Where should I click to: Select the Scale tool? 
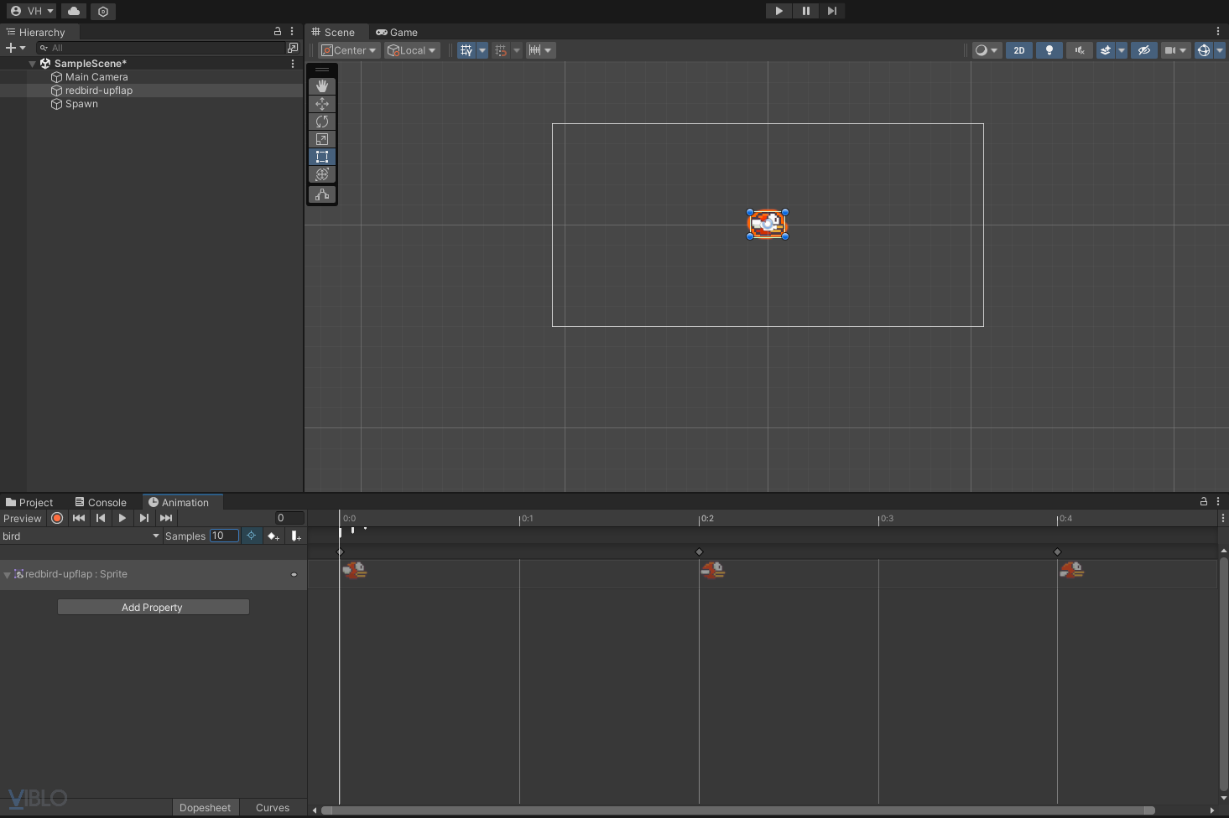(x=322, y=139)
